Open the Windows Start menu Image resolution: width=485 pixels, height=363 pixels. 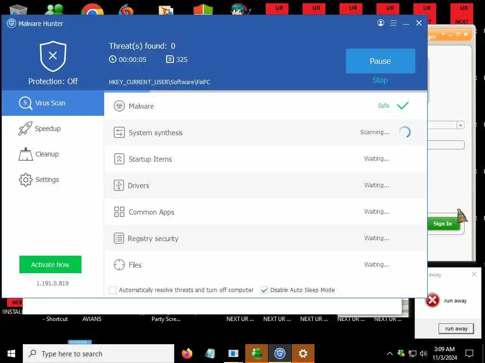click(x=11, y=354)
